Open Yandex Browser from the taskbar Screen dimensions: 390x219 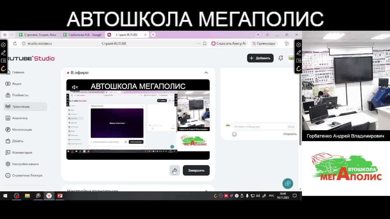pyautogui.click(x=49, y=196)
